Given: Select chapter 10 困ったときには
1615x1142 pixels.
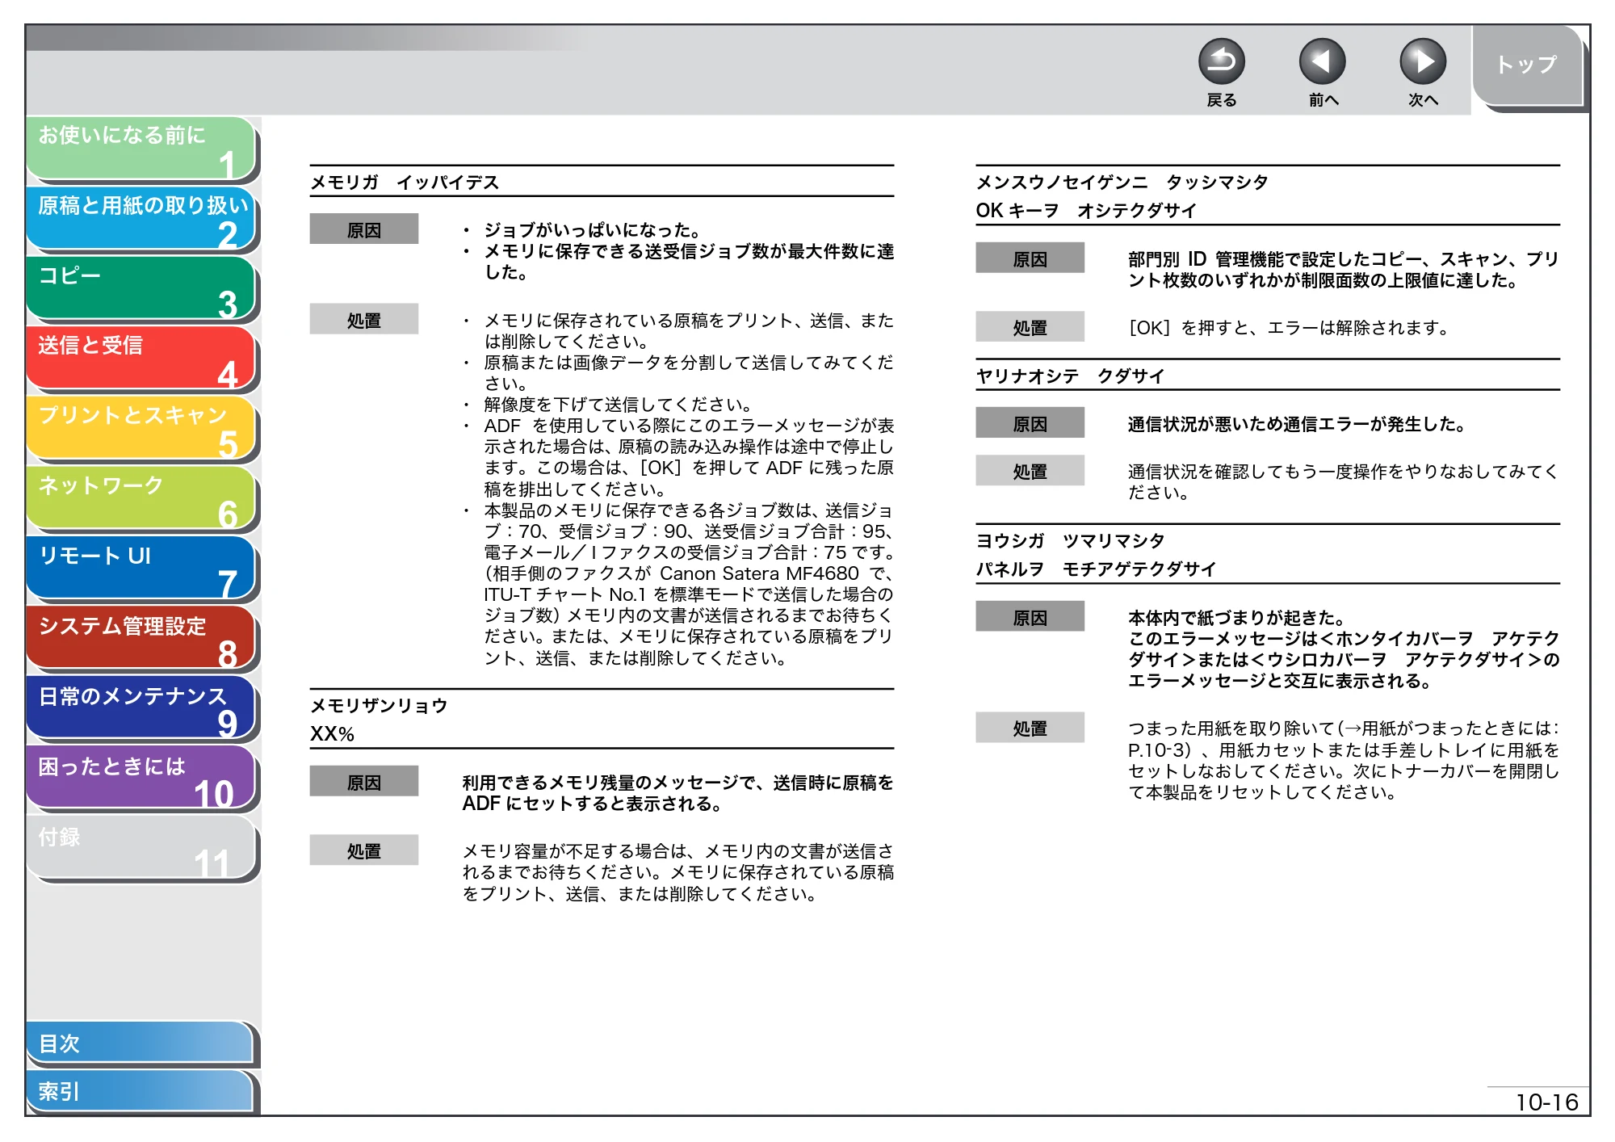Looking at the screenshot, I should [x=141, y=779].
